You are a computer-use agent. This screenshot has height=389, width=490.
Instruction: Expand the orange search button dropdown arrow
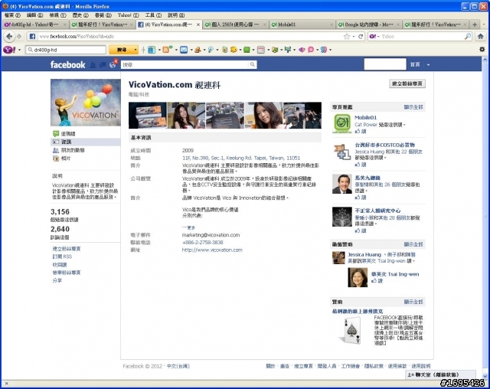[x=135, y=50]
